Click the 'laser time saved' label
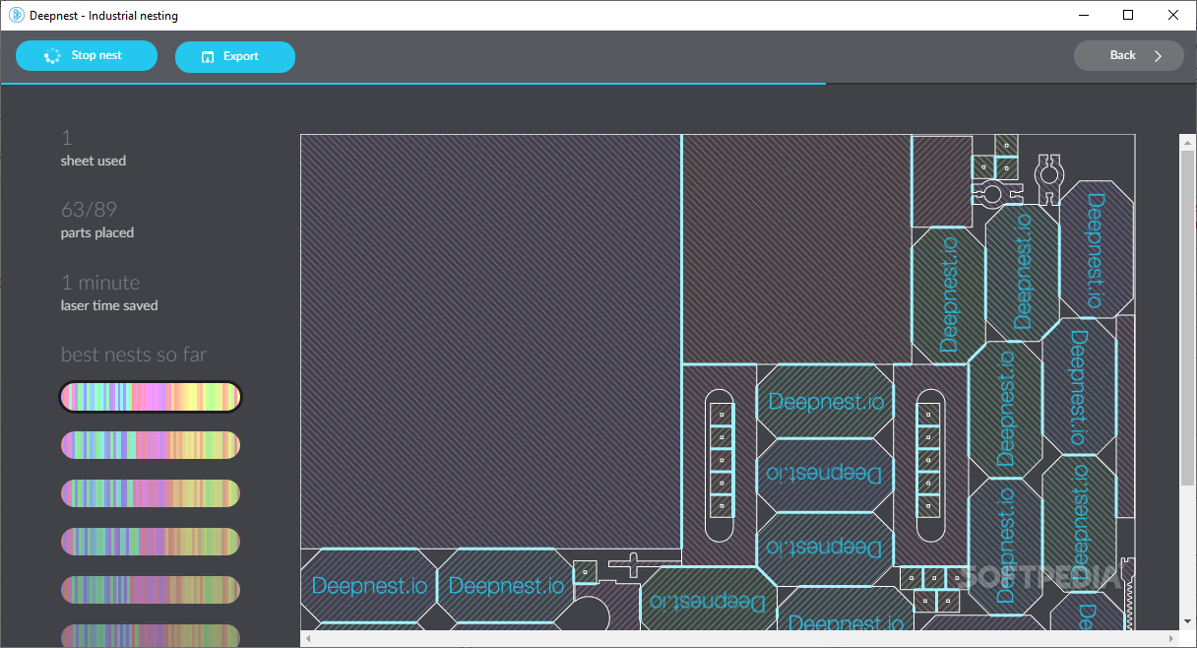 coord(109,305)
